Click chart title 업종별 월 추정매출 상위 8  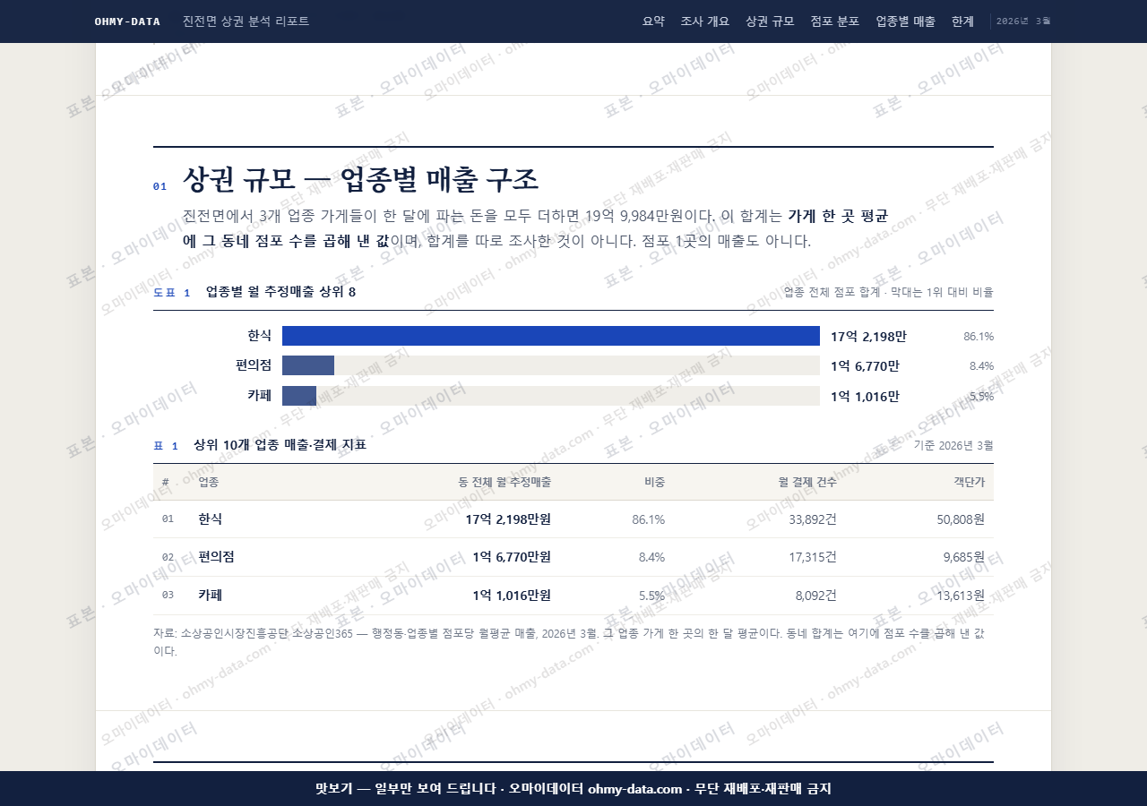coord(280,292)
